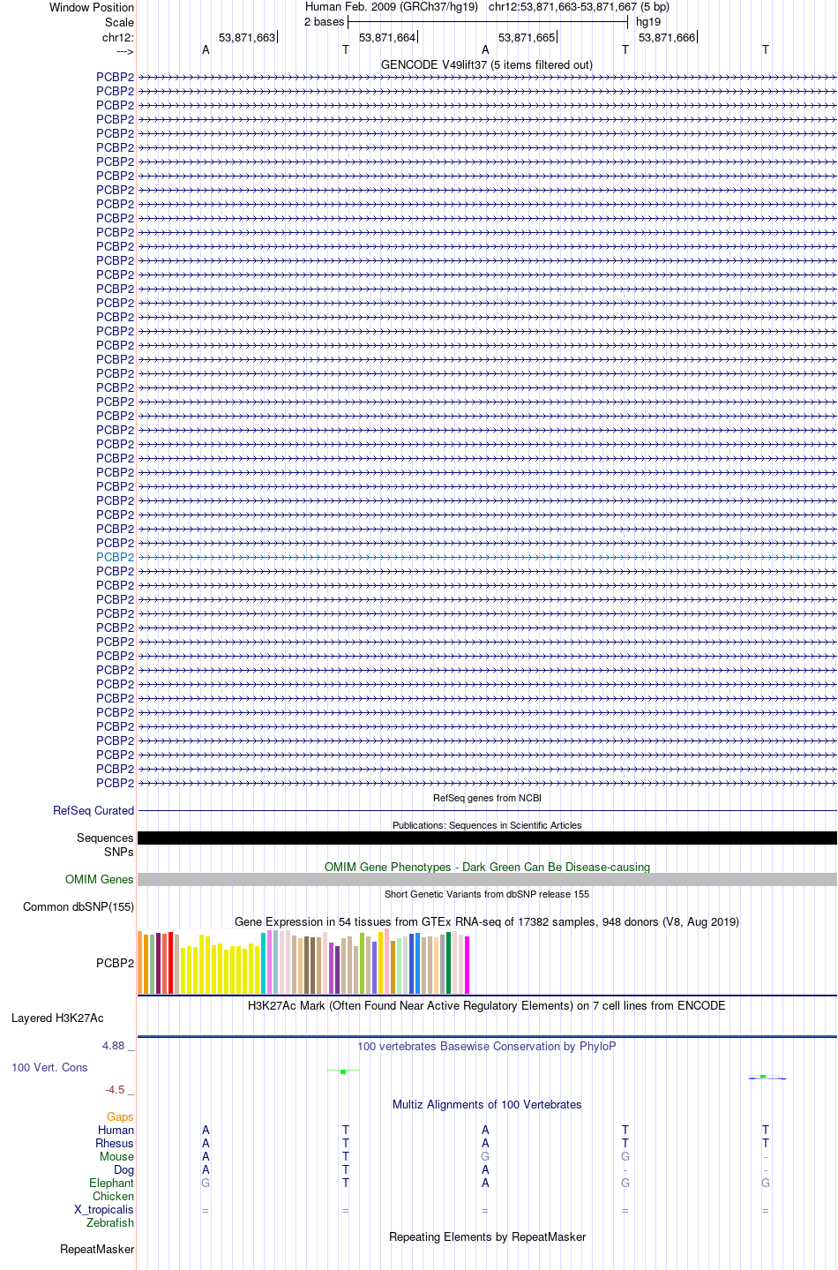Viewport: 838px width, 1270px height.
Task: Click the Human alignment row label
Action: pyautogui.click(x=116, y=1130)
